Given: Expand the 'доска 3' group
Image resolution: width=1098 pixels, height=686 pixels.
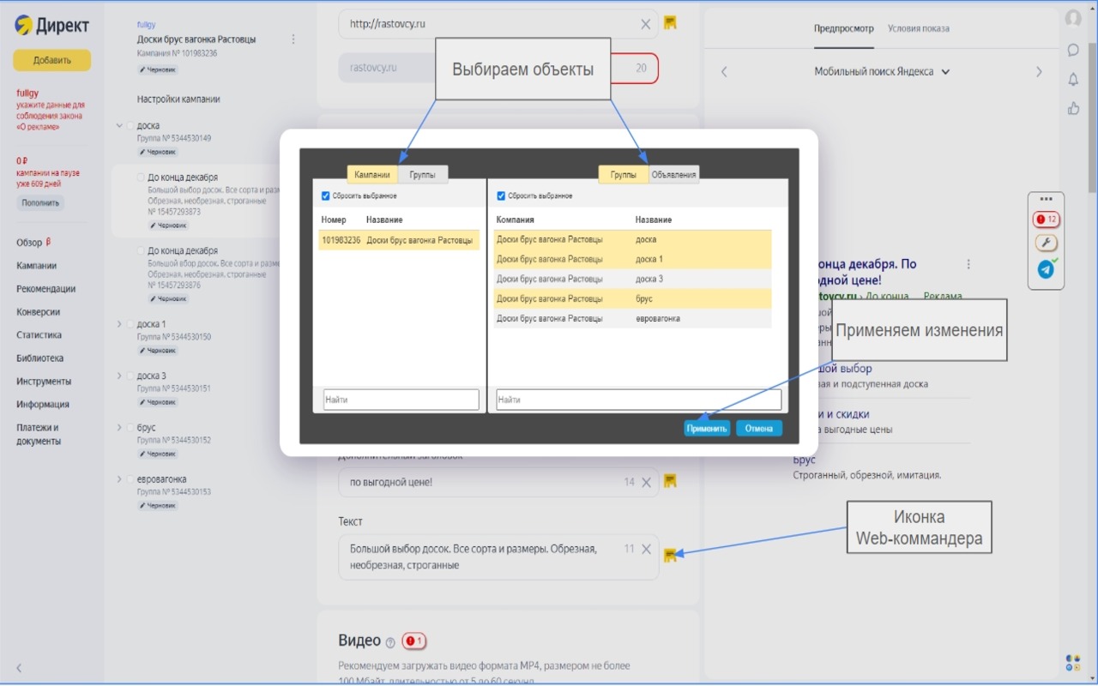Looking at the screenshot, I should click(x=119, y=376).
